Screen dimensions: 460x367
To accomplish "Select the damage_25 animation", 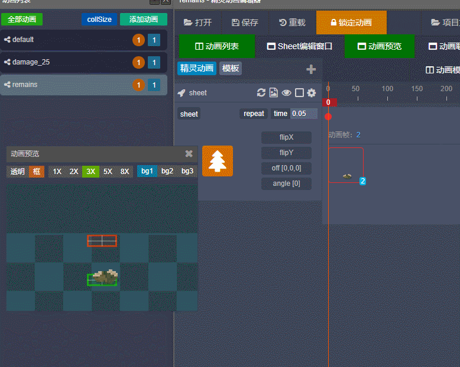I will coord(83,62).
